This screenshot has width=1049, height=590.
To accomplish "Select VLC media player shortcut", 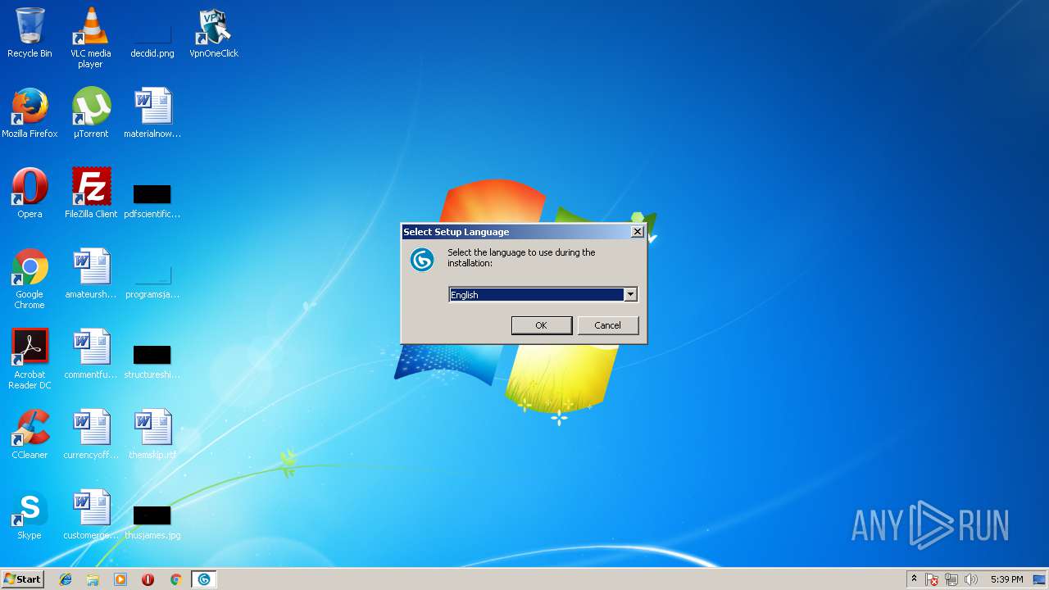I will click(x=90, y=38).
